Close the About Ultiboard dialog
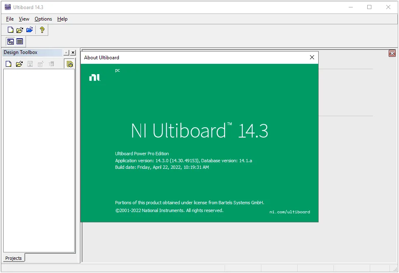399x273 pixels. pos(312,58)
